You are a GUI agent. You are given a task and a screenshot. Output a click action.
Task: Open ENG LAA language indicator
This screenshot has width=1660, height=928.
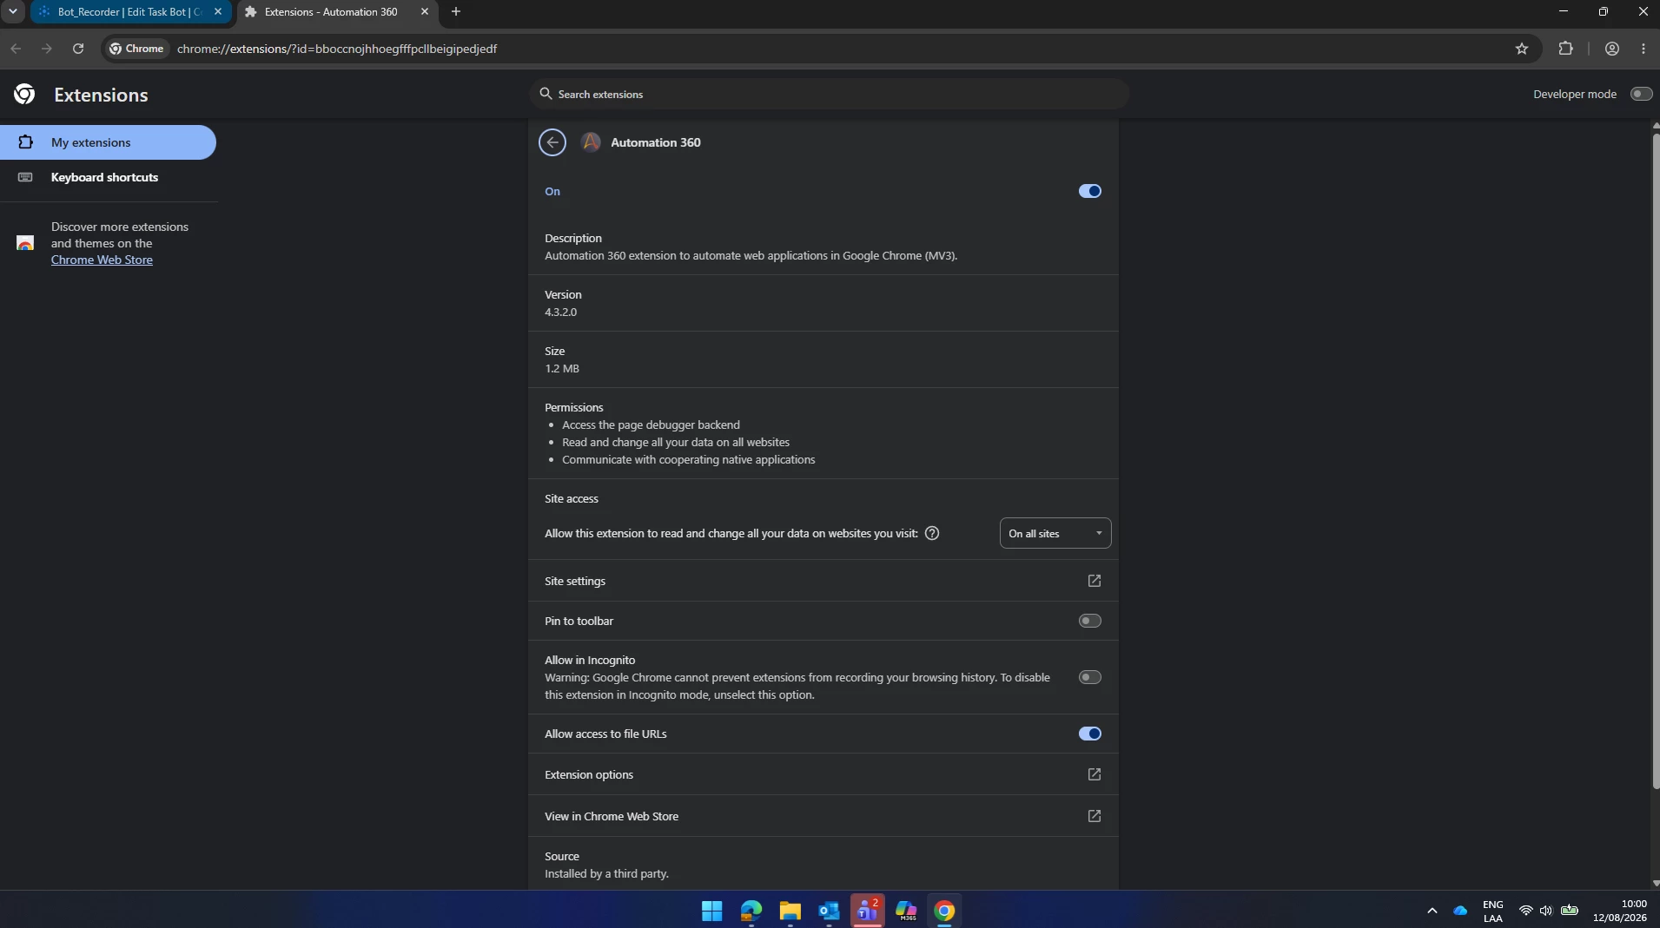pyautogui.click(x=1493, y=911)
